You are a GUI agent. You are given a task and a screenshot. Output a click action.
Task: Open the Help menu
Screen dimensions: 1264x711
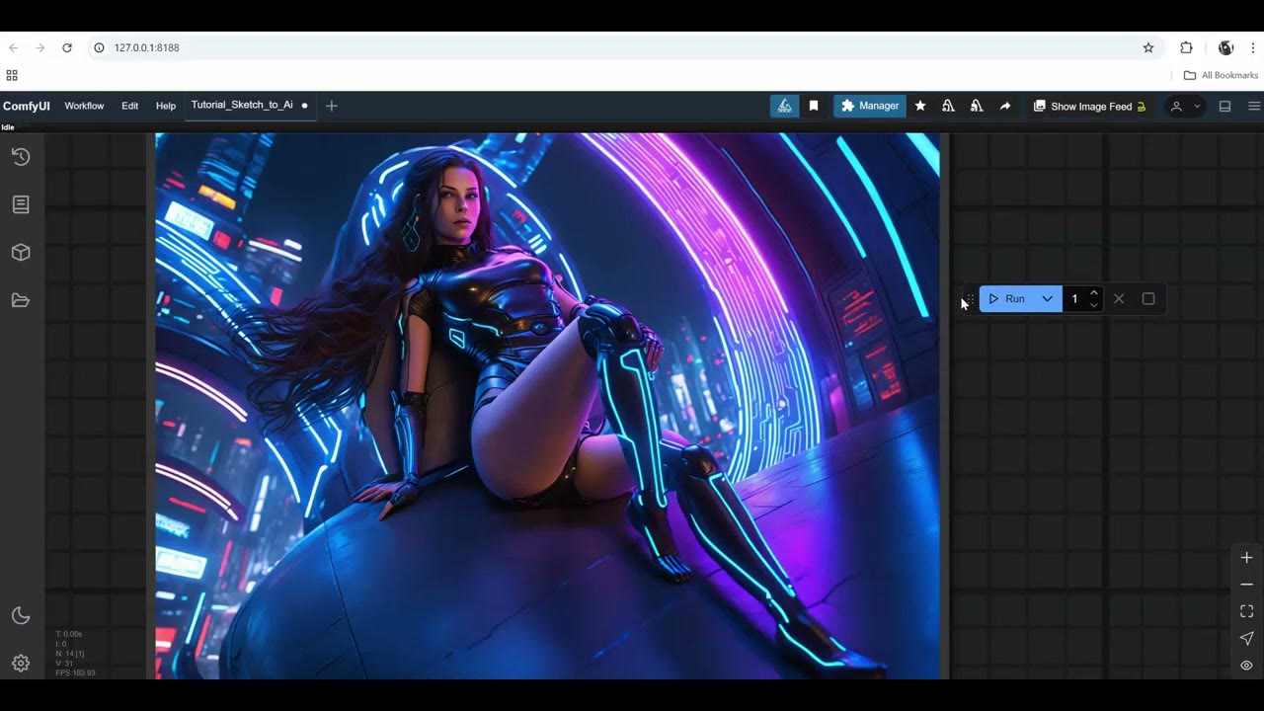[166, 106]
